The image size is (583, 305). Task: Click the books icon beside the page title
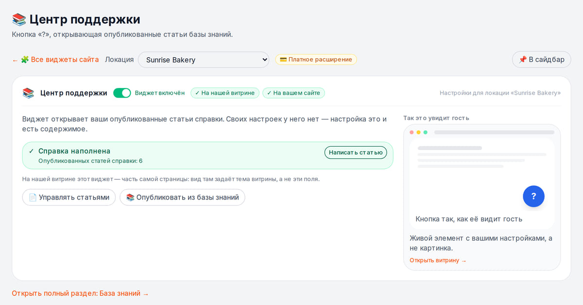[x=19, y=19]
